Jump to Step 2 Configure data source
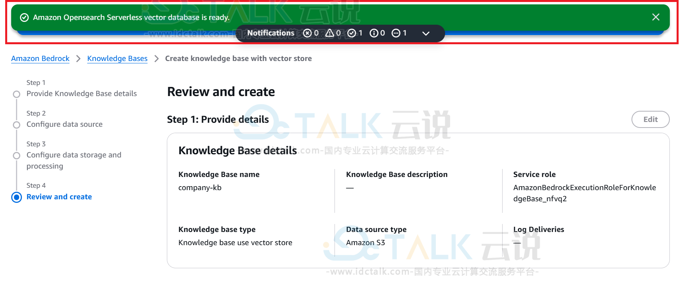Image resolution: width=683 pixels, height=281 pixels. click(64, 124)
